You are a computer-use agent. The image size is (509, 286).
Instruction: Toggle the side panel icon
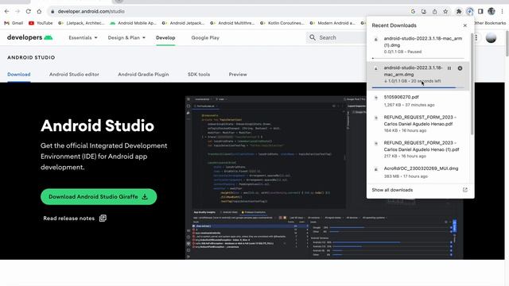[x=480, y=11]
